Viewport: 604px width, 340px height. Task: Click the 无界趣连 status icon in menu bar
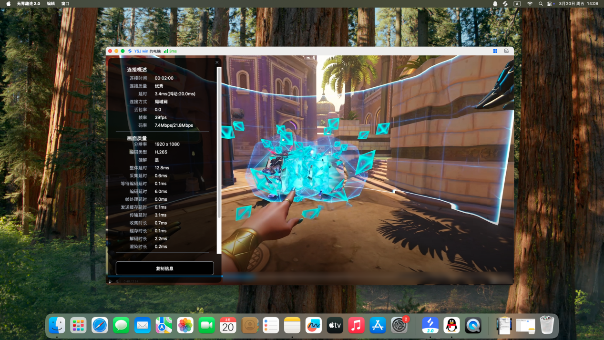tap(505, 3)
